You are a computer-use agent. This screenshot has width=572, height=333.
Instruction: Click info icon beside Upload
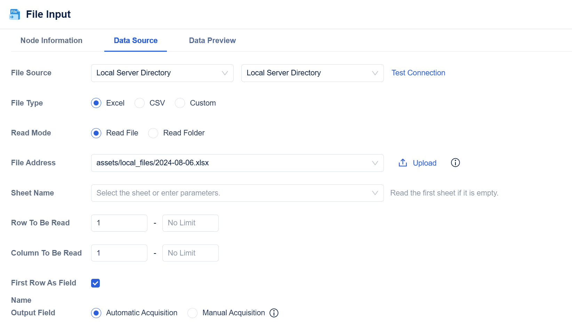(455, 163)
